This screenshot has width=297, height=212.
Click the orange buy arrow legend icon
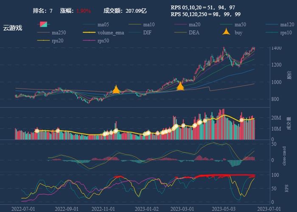pyautogui.click(x=227, y=33)
